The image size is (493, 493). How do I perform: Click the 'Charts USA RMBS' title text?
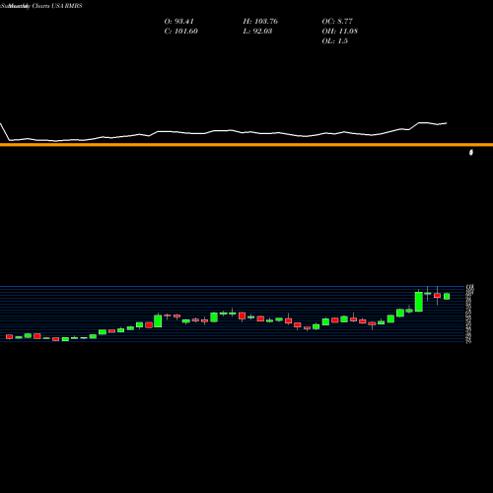[x=57, y=6]
